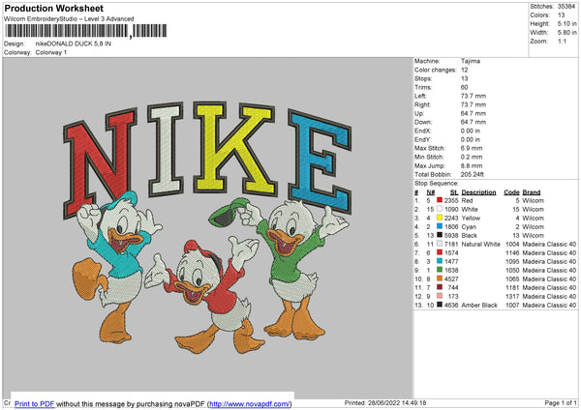Click the Max Stitch value 6.9 mm
This screenshot has width=581, height=410.
click(472, 148)
